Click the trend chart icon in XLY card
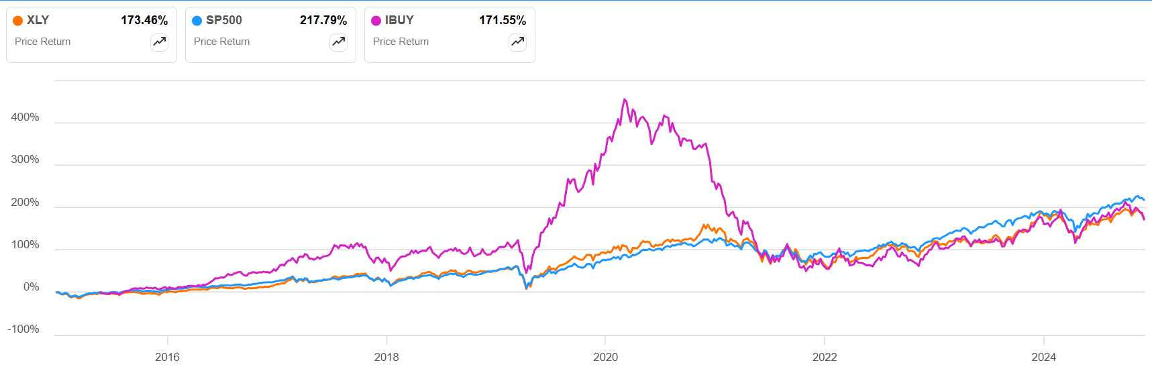Viewport: 1152px width, 371px height. (x=160, y=42)
